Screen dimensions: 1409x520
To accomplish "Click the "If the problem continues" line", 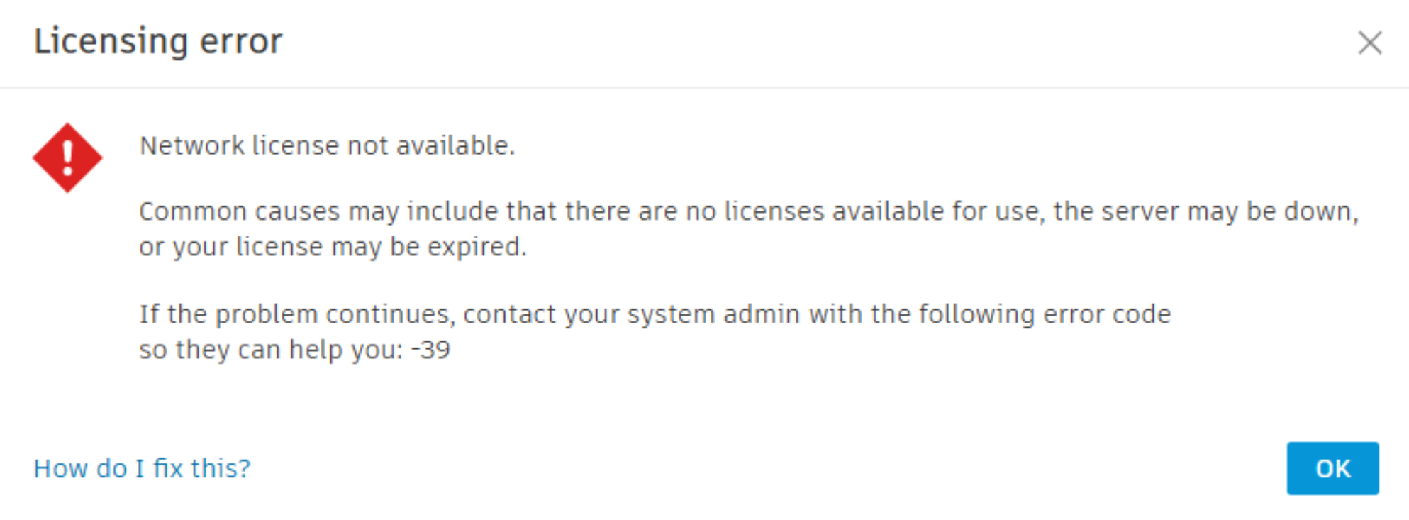I will tap(298, 314).
